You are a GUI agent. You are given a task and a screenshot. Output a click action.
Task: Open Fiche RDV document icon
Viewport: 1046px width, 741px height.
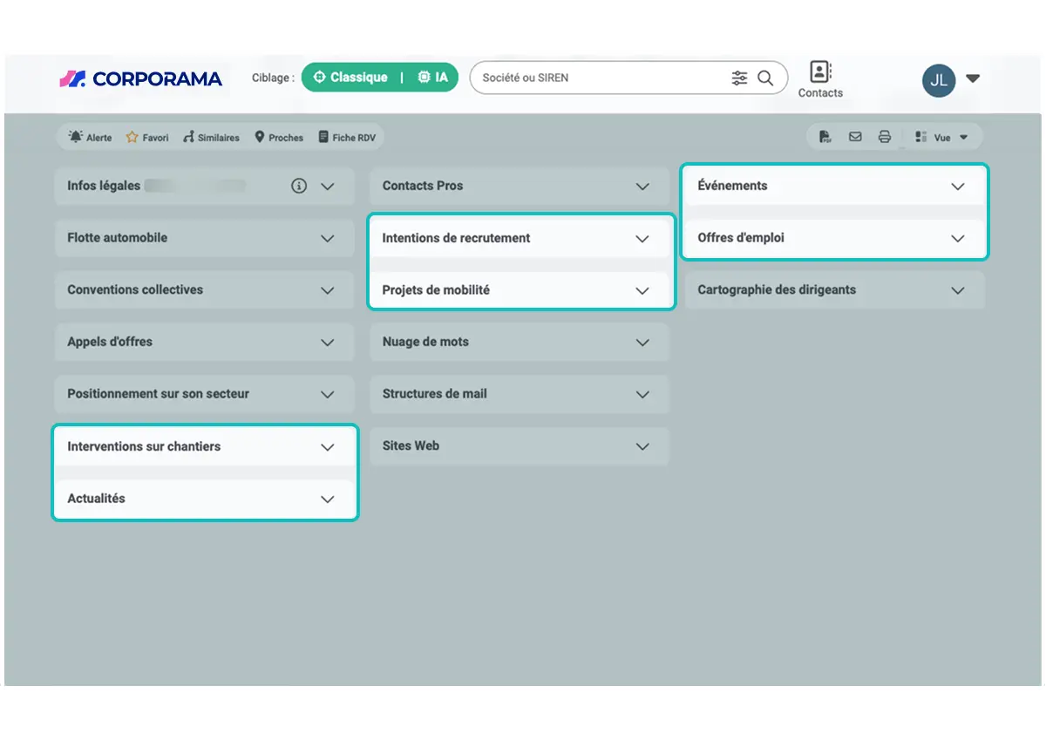[323, 137]
